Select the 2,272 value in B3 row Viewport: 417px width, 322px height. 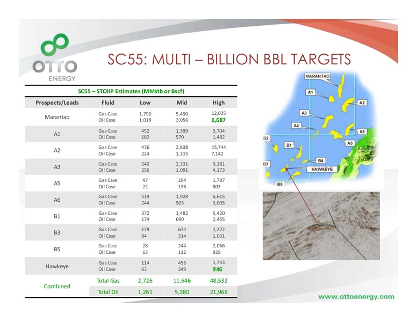pos(218,229)
